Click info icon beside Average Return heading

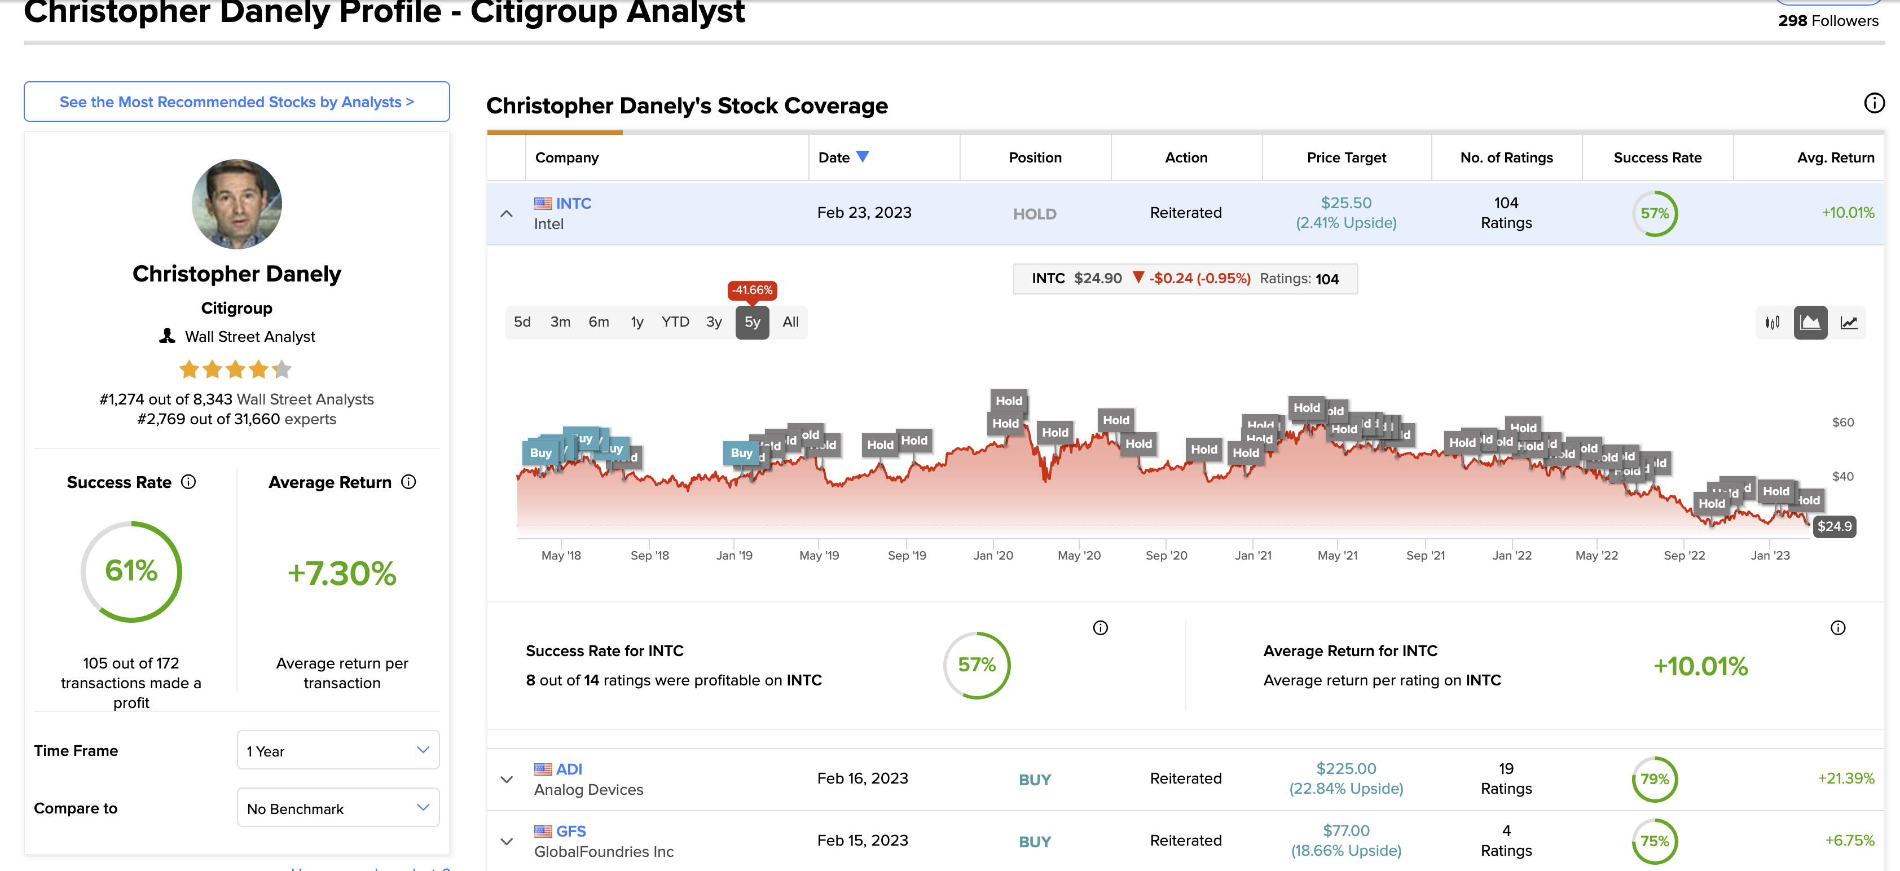point(408,482)
